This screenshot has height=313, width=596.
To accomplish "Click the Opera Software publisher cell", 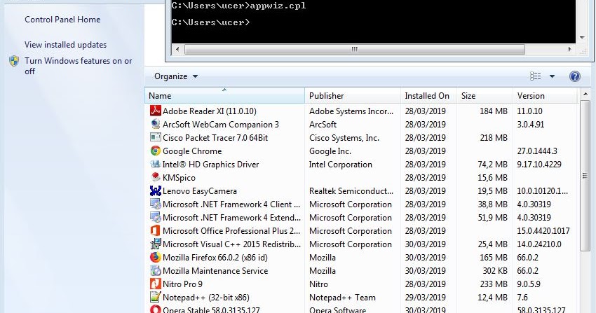I will (x=337, y=309).
